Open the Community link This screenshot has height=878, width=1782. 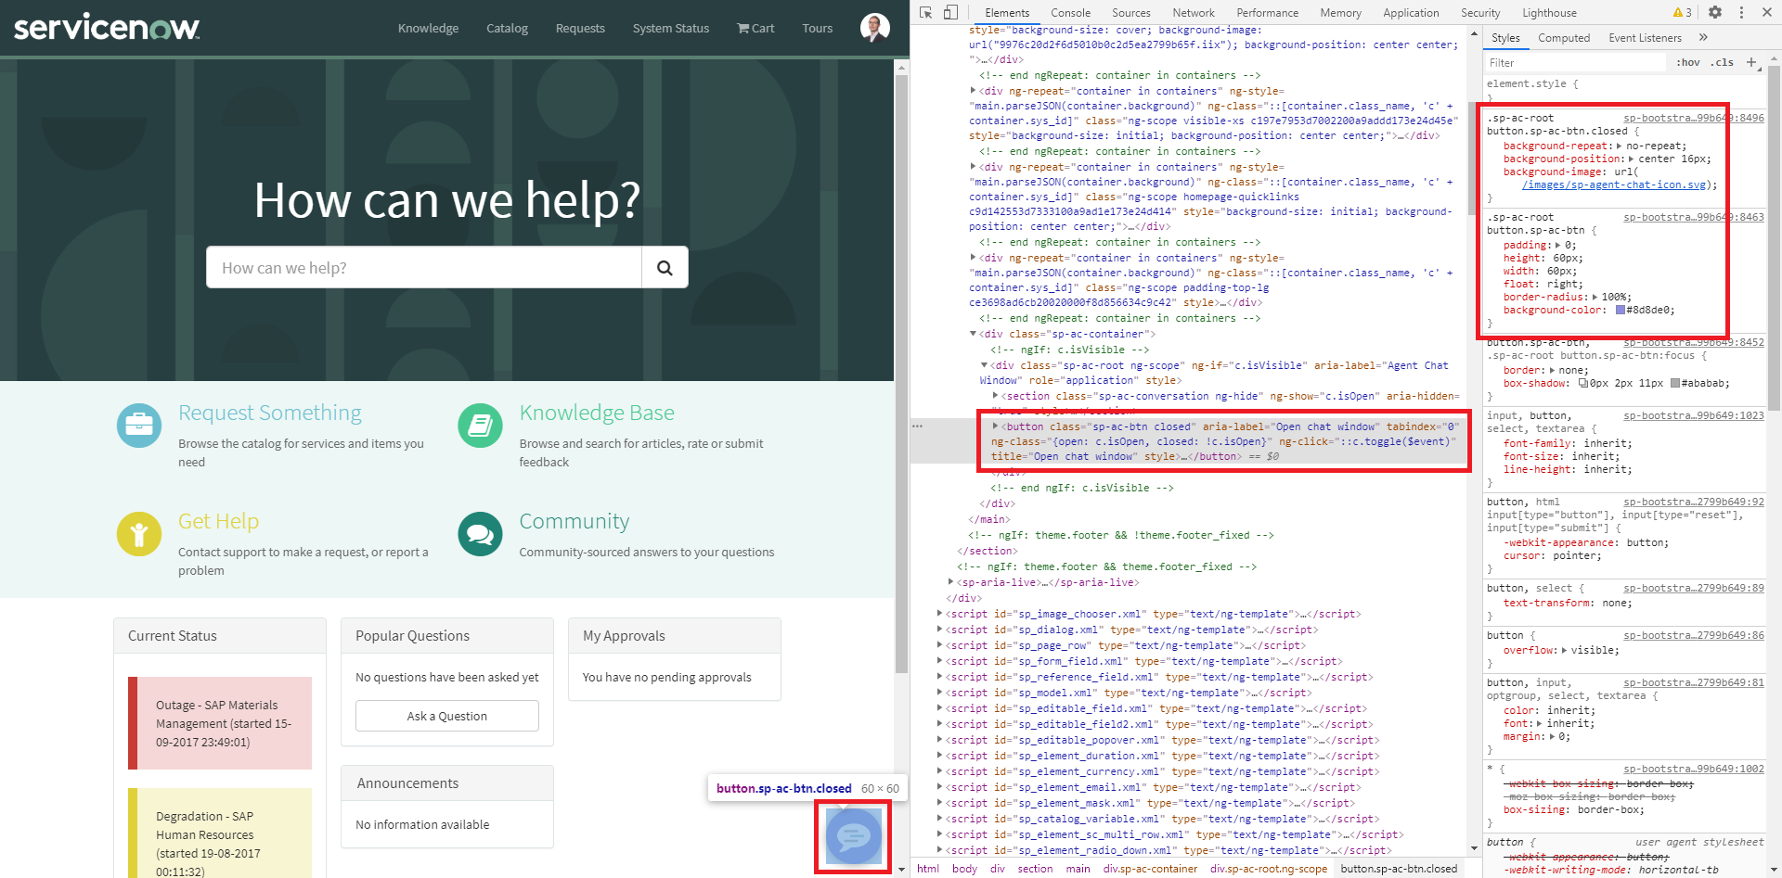pos(575,521)
